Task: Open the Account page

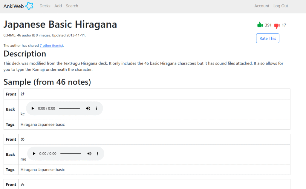Action: coord(262,6)
